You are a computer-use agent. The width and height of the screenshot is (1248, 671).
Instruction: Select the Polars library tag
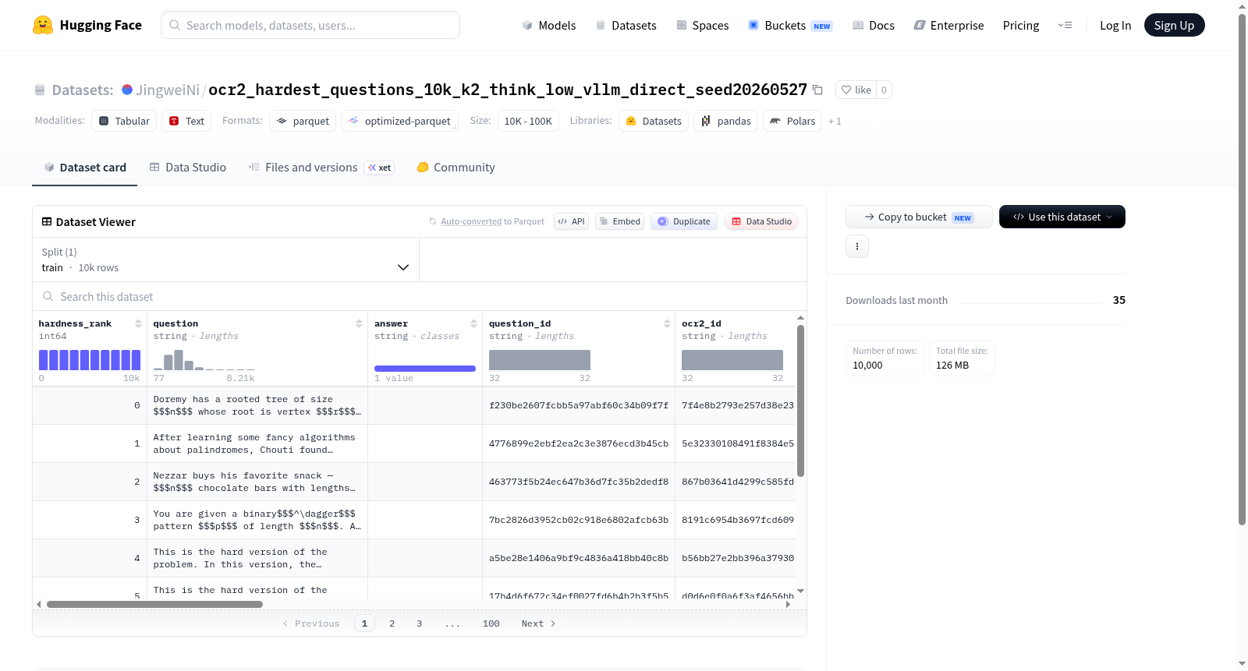pos(792,121)
